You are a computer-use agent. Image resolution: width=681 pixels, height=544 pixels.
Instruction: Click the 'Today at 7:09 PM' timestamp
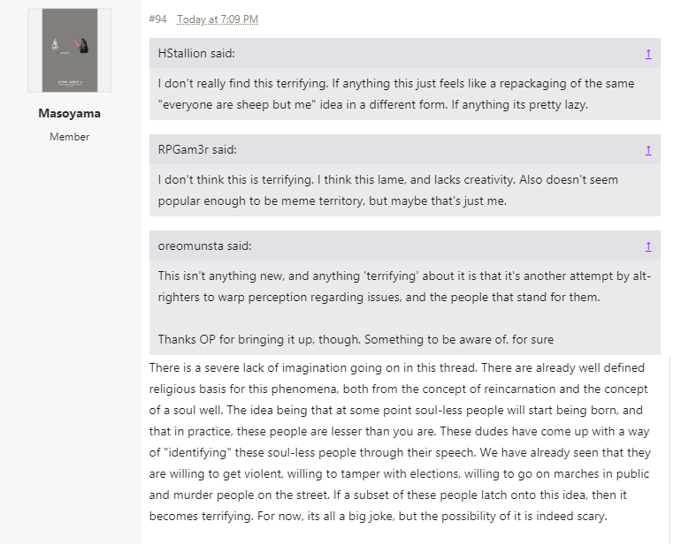point(218,19)
